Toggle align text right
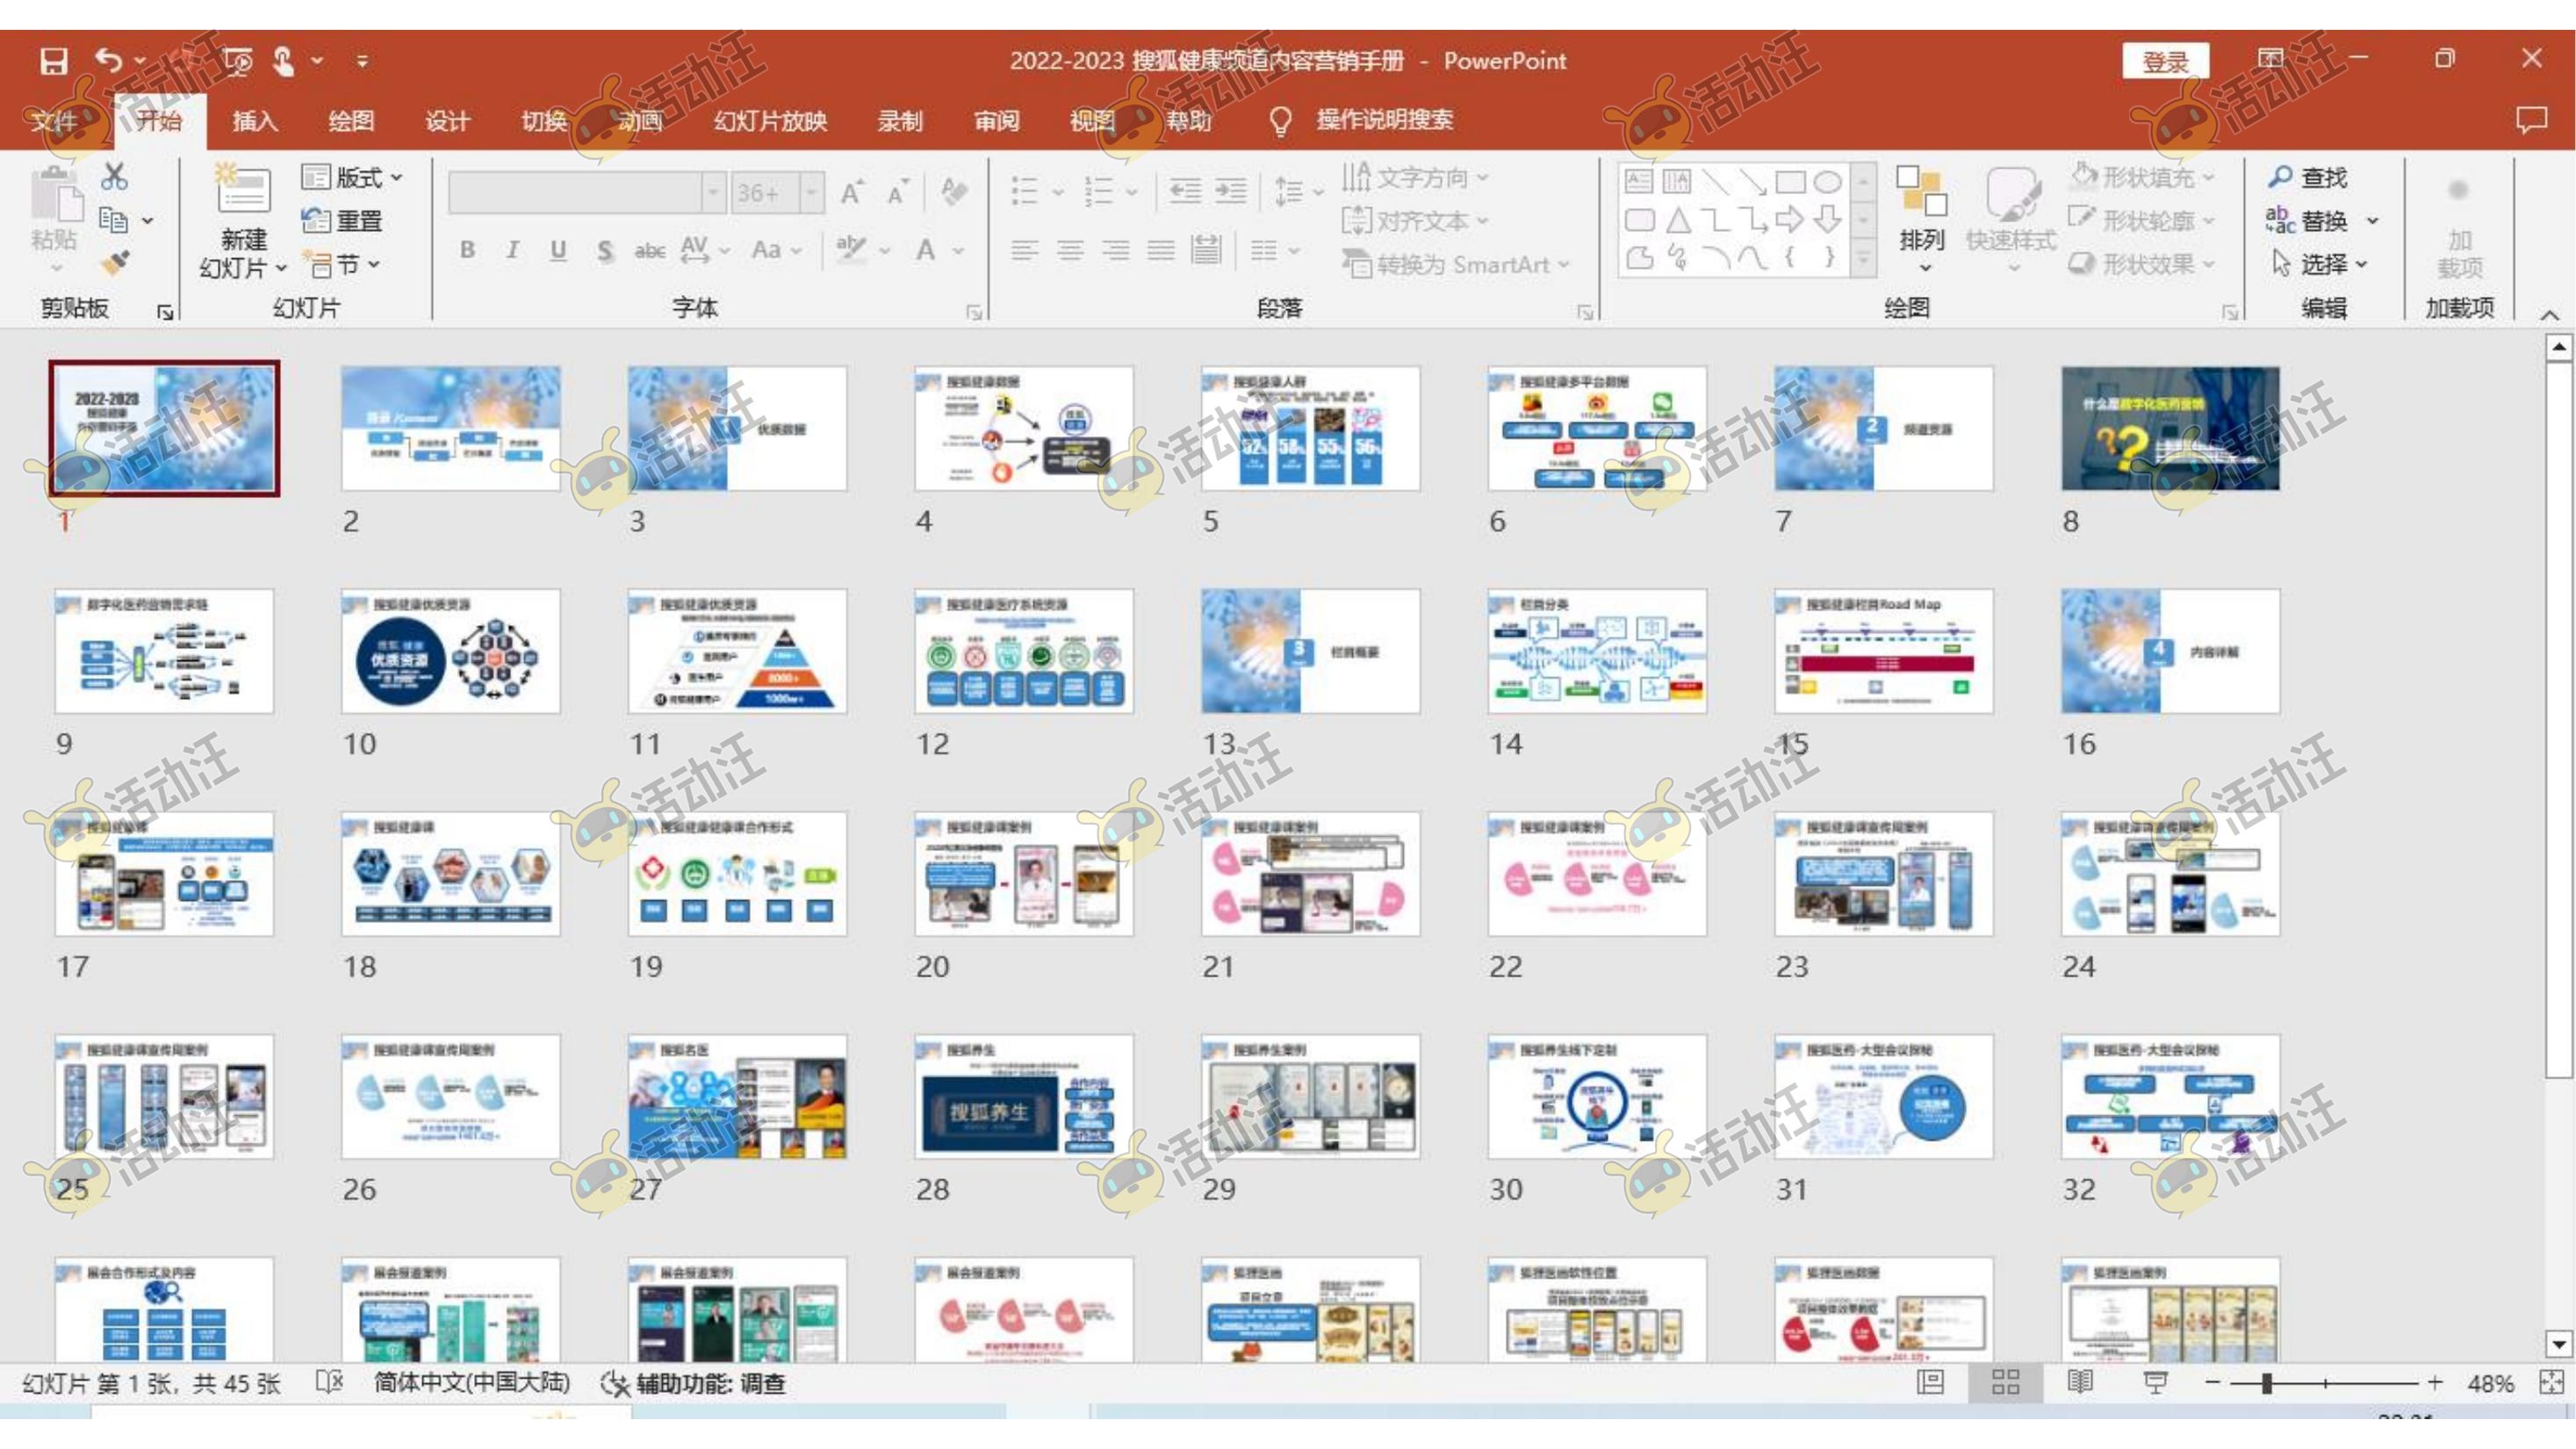This screenshot has height=1449, width=2576. (x=1115, y=250)
